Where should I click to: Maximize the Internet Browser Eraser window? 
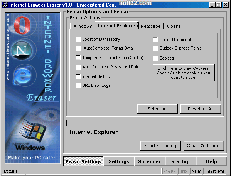[x=219, y=5]
